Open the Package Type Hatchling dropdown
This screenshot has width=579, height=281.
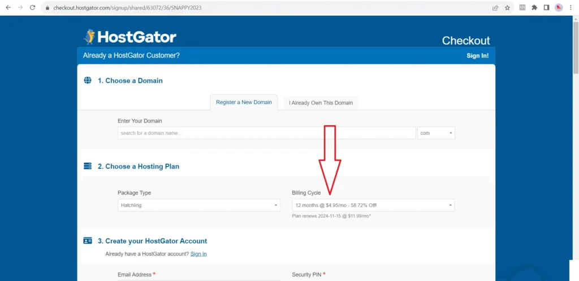click(x=199, y=205)
